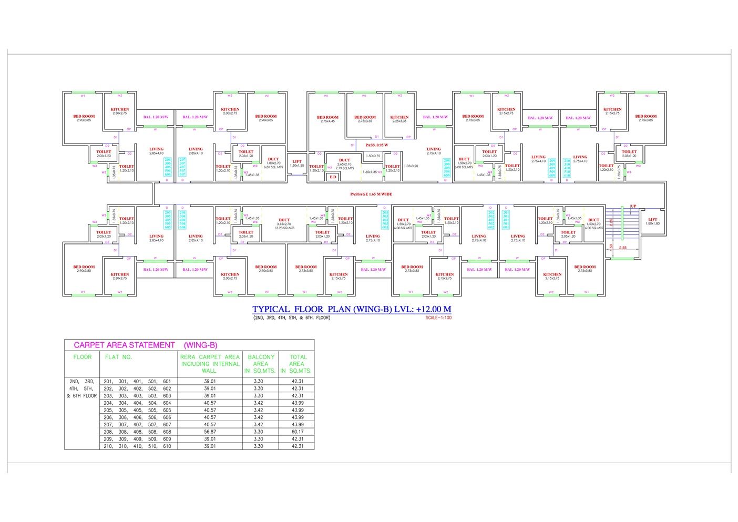
Task: Click table cell '210, 310, 410, 510, 610'
Action: point(138,446)
